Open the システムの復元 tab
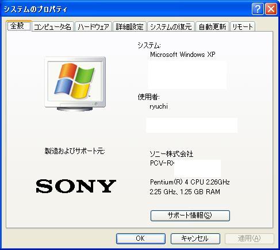The height and width of the screenshot is (250, 280). pos(171,26)
